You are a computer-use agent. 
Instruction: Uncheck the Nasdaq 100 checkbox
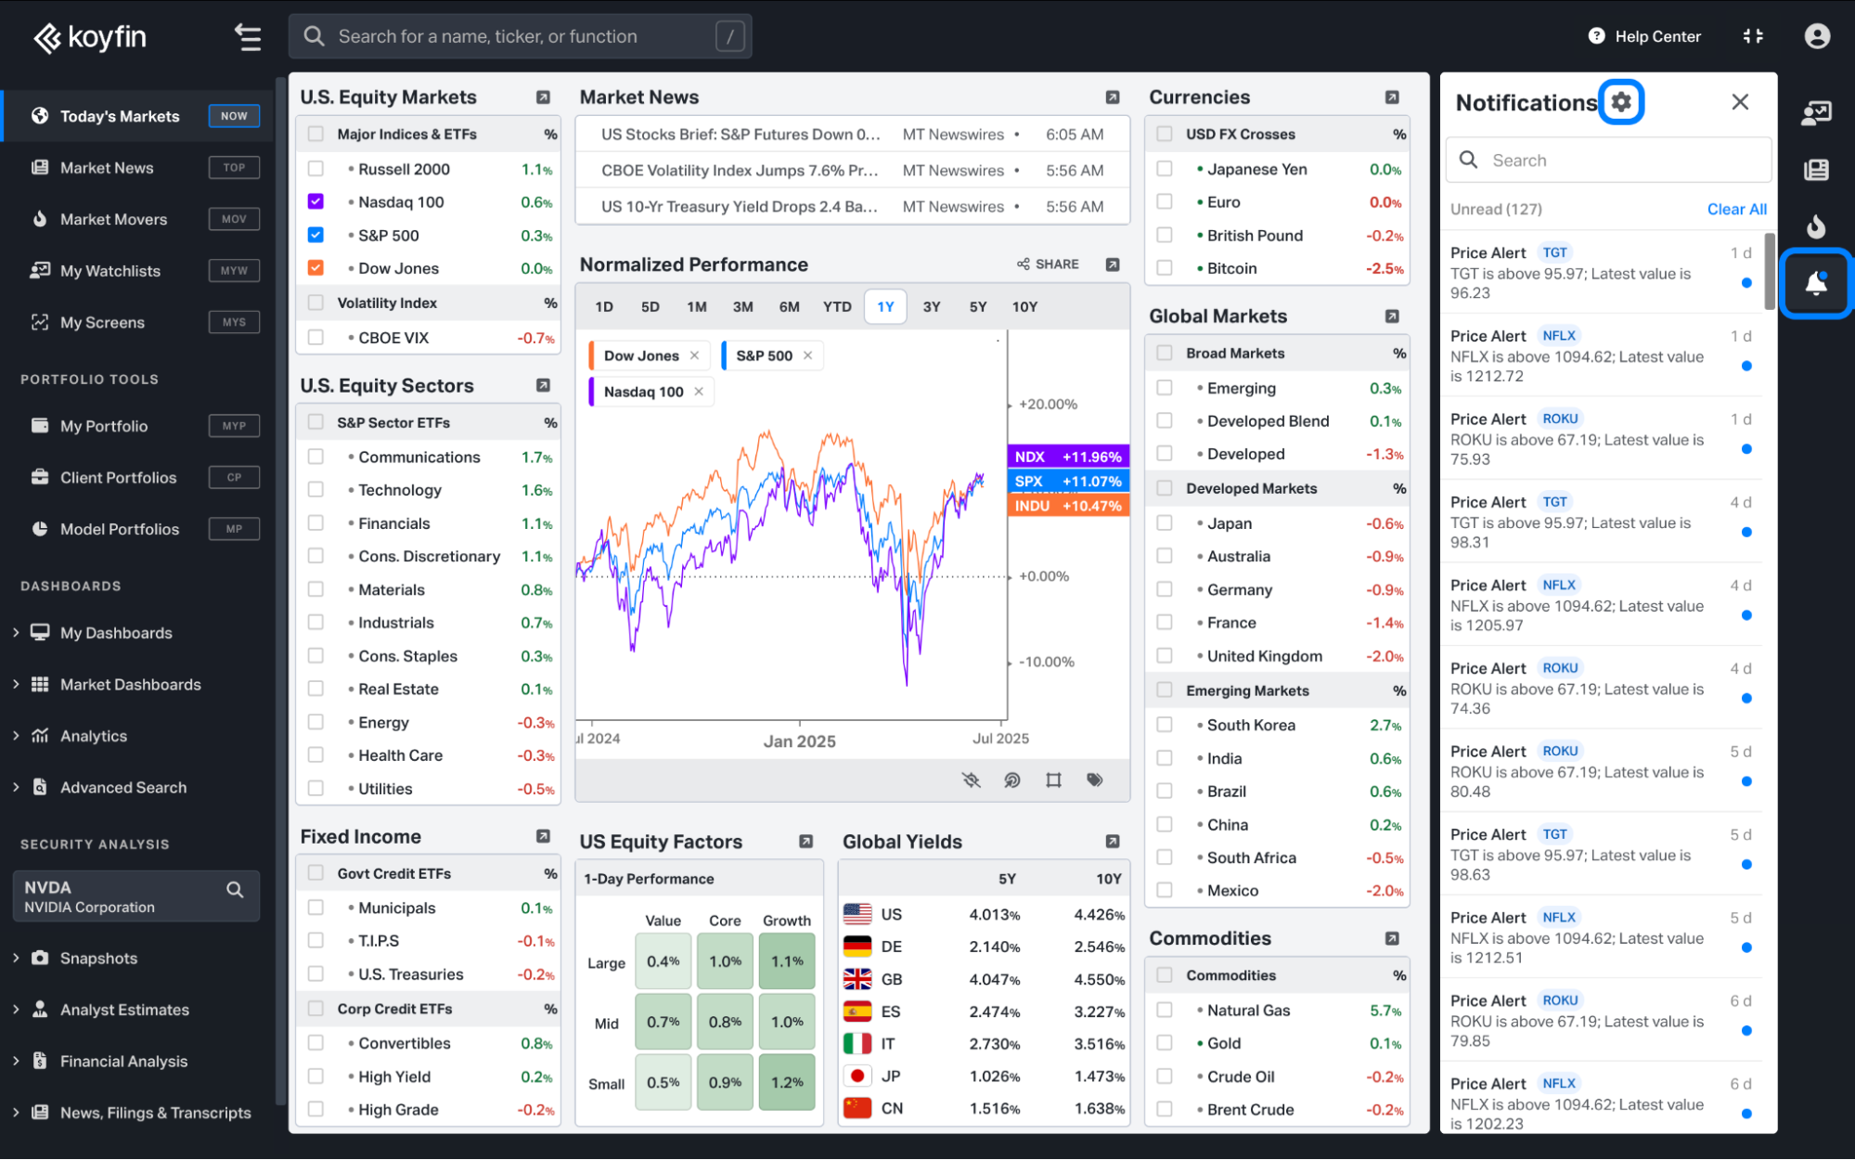coord(316,201)
